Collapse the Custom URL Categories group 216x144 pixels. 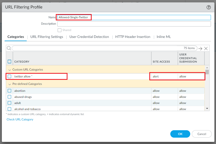tap(10, 69)
